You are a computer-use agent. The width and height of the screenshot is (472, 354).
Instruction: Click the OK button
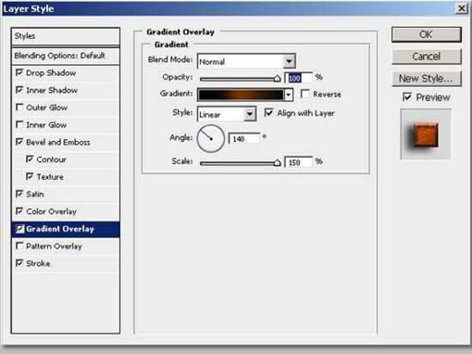click(427, 34)
